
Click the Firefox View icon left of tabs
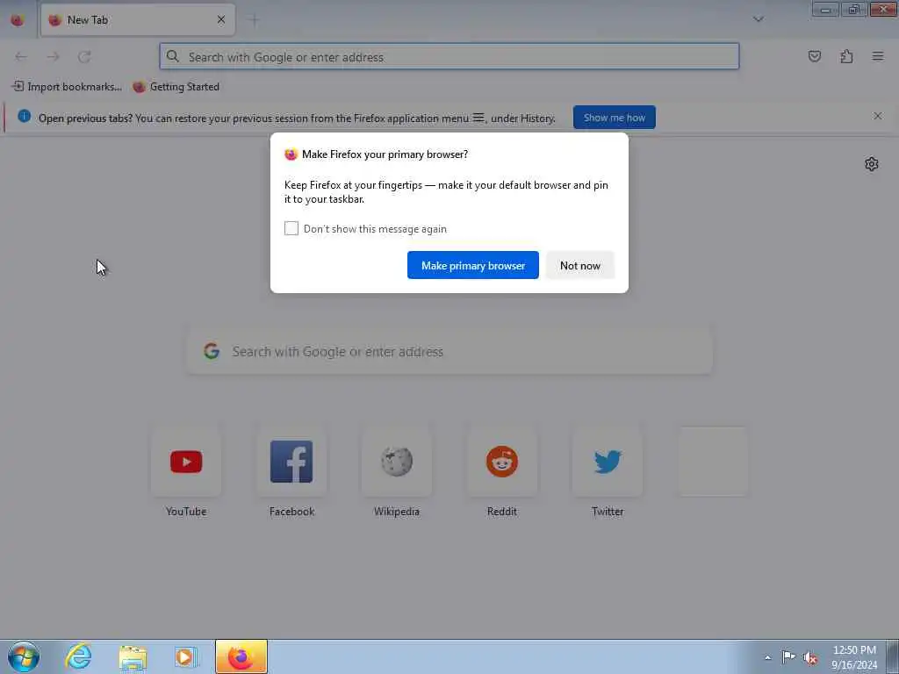18,20
